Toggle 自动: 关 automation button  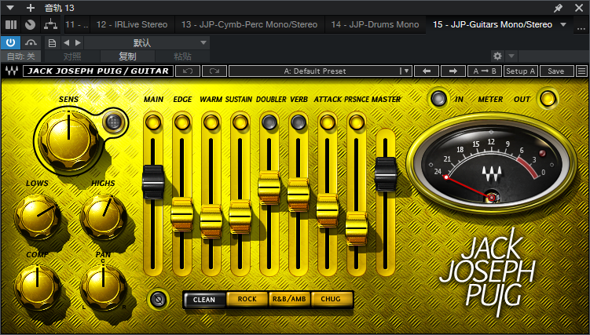(x=21, y=56)
